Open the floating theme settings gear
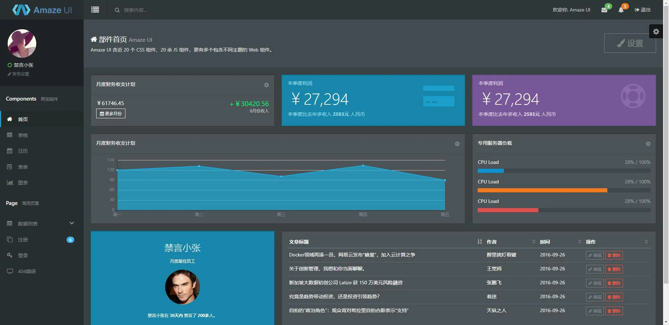 coord(656,32)
